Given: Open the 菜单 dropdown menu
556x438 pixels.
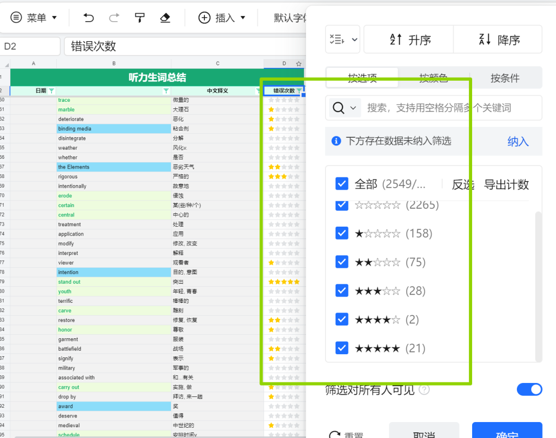Looking at the screenshot, I should point(34,18).
